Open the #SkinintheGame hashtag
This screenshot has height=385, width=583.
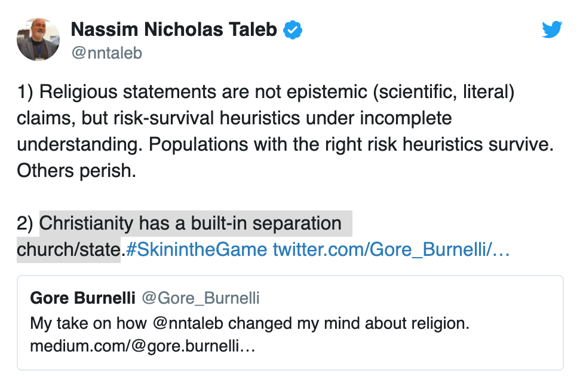pos(197,249)
